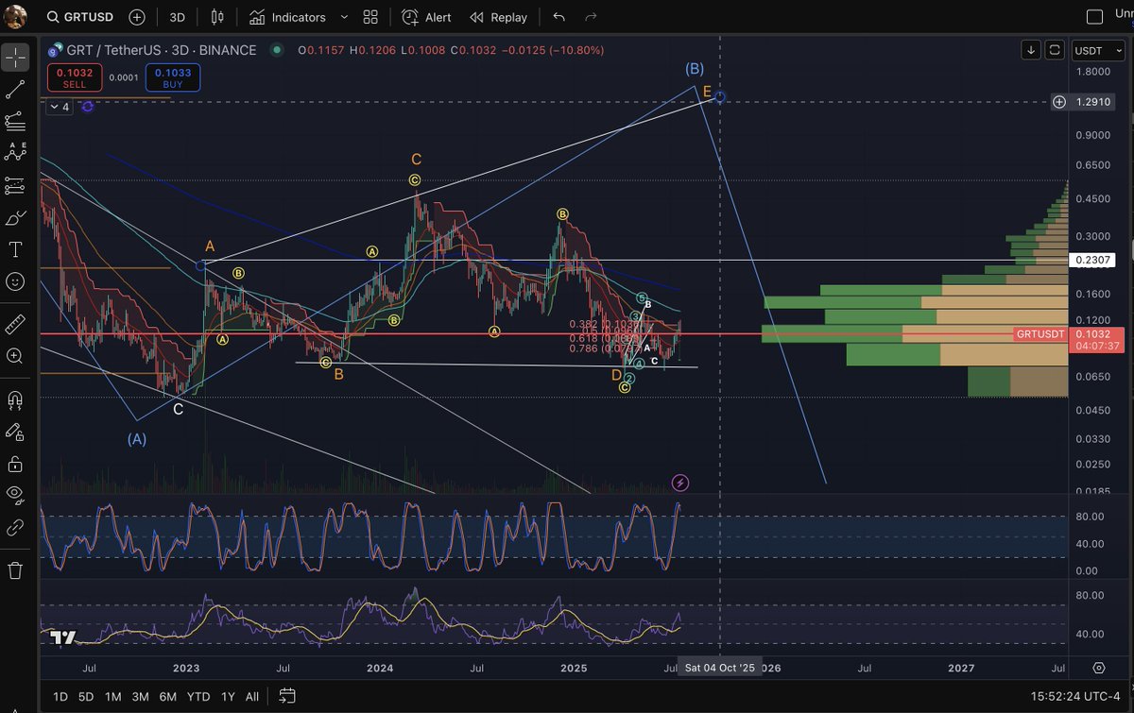Open the Indicators dialog
Image resolution: width=1134 pixels, height=713 pixels.
[x=288, y=17]
